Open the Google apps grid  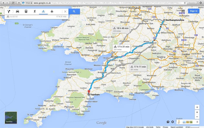pyautogui.click(x=183, y=11)
